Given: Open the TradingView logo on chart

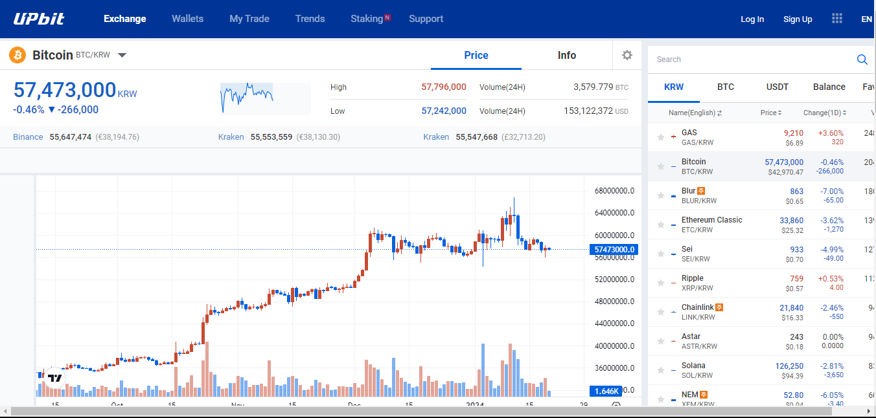Looking at the screenshot, I should pos(55,378).
